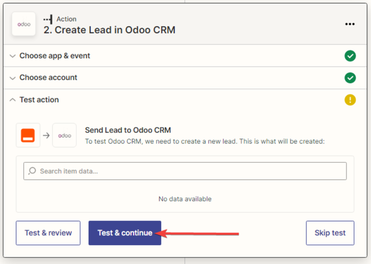Collapse the Test action chevron
This screenshot has height=264, width=371.
point(13,100)
